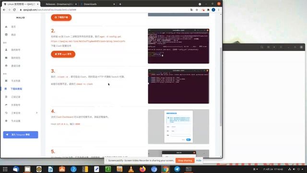Expand the support ticket sidebar chevron
Screen dimensions: 307x173
click(x=36, y=113)
